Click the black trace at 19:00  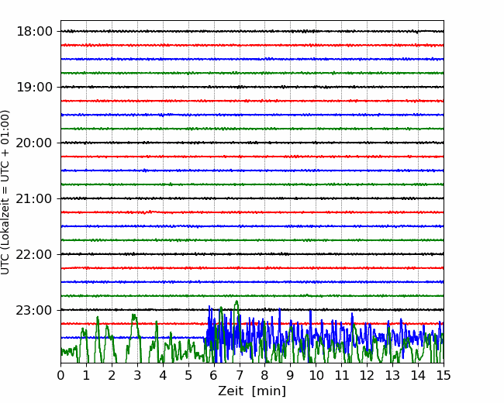pyautogui.click(x=252, y=87)
